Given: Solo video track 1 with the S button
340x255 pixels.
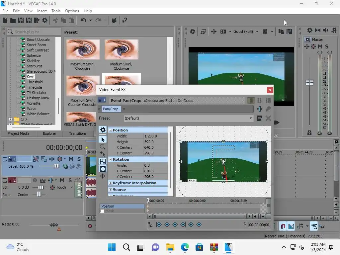Looking at the screenshot, I should click(x=79, y=159).
